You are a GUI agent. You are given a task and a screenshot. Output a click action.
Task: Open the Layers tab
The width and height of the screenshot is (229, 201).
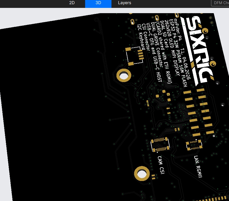tap(125, 3)
